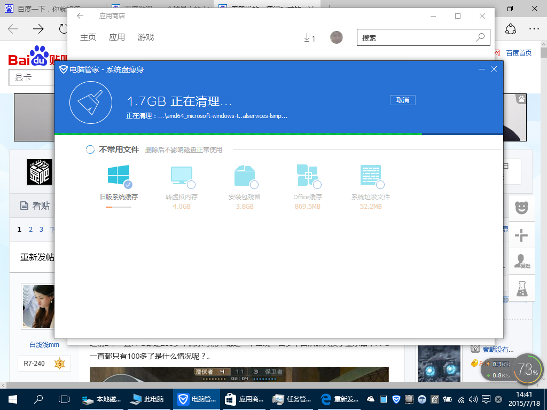
Task: Open the Windows Start menu
Action: pos(13,399)
